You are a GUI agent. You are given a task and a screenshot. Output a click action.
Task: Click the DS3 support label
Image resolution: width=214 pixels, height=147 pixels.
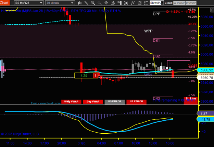156,98
